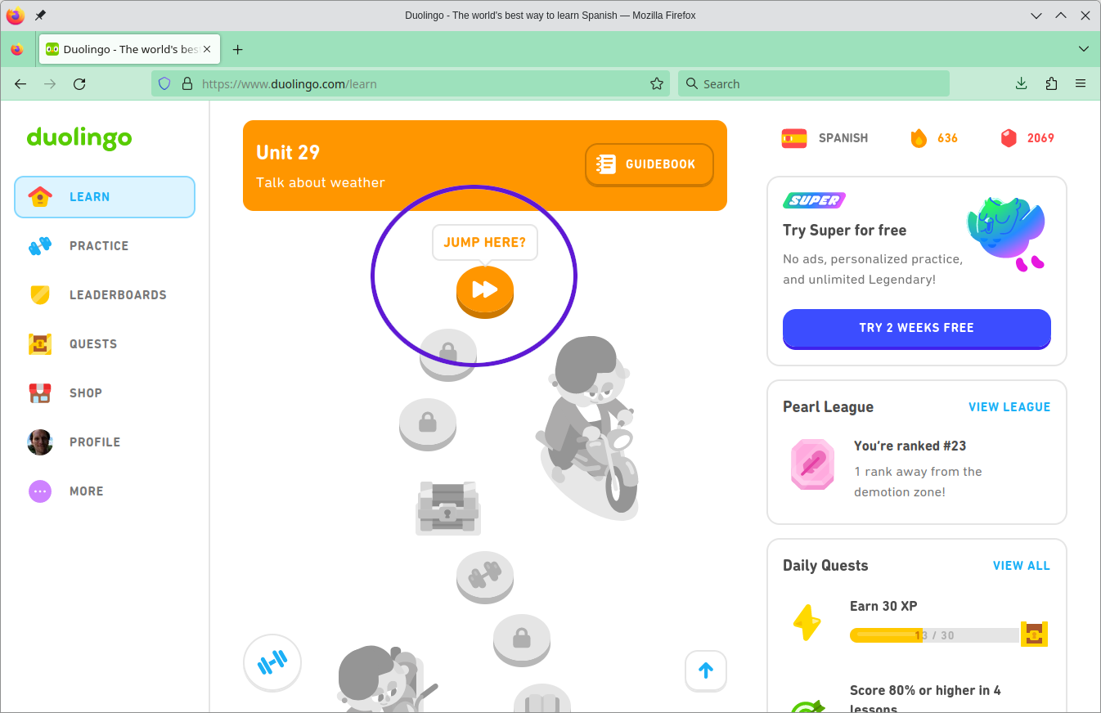Open the Practice section in sidebar
The image size is (1101, 713).
(x=105, y=246)
